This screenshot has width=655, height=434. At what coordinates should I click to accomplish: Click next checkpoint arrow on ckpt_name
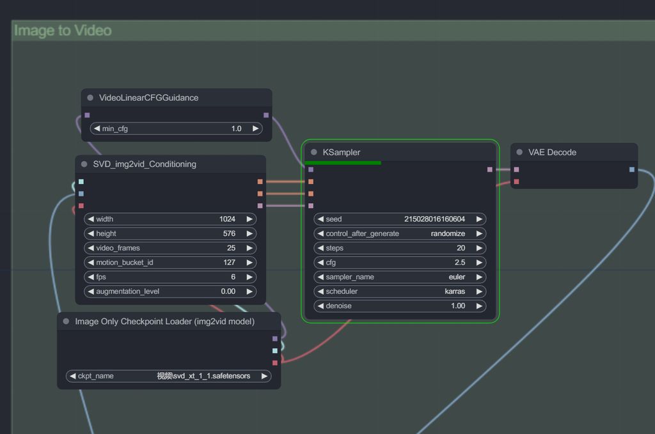[x=264, y=376]
